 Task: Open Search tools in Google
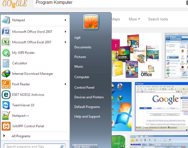(158, 19)
